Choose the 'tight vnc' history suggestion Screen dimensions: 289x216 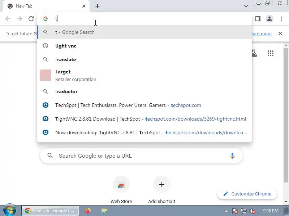144,46
